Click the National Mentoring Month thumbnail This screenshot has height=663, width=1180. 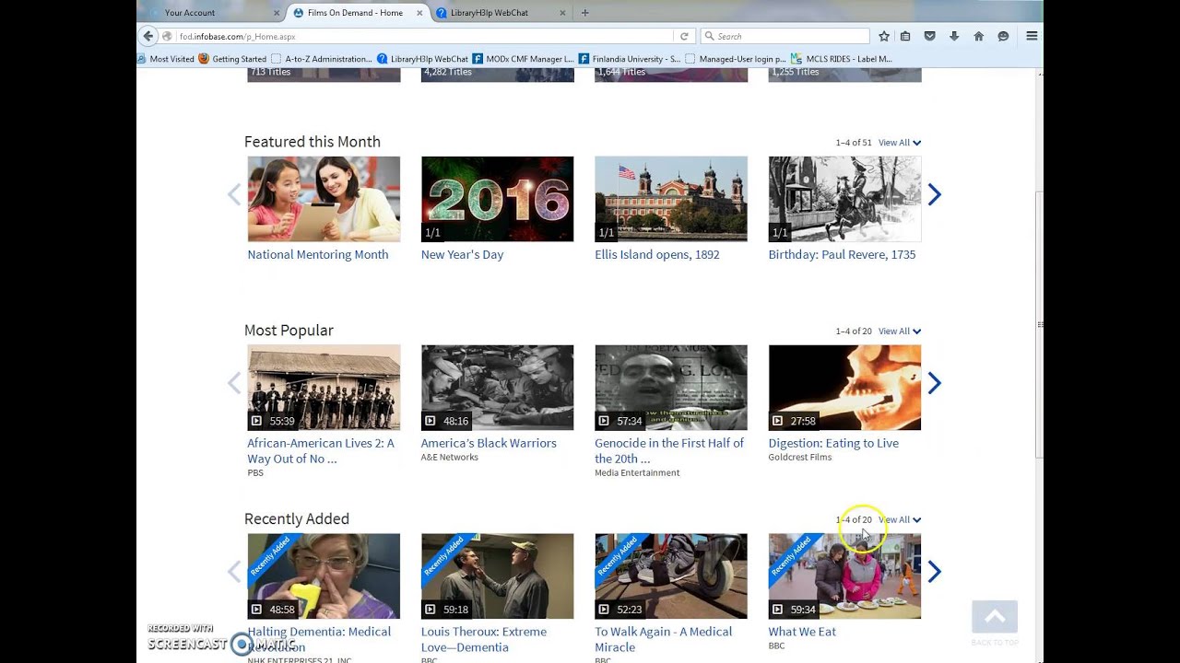click(x=324, y=199)
